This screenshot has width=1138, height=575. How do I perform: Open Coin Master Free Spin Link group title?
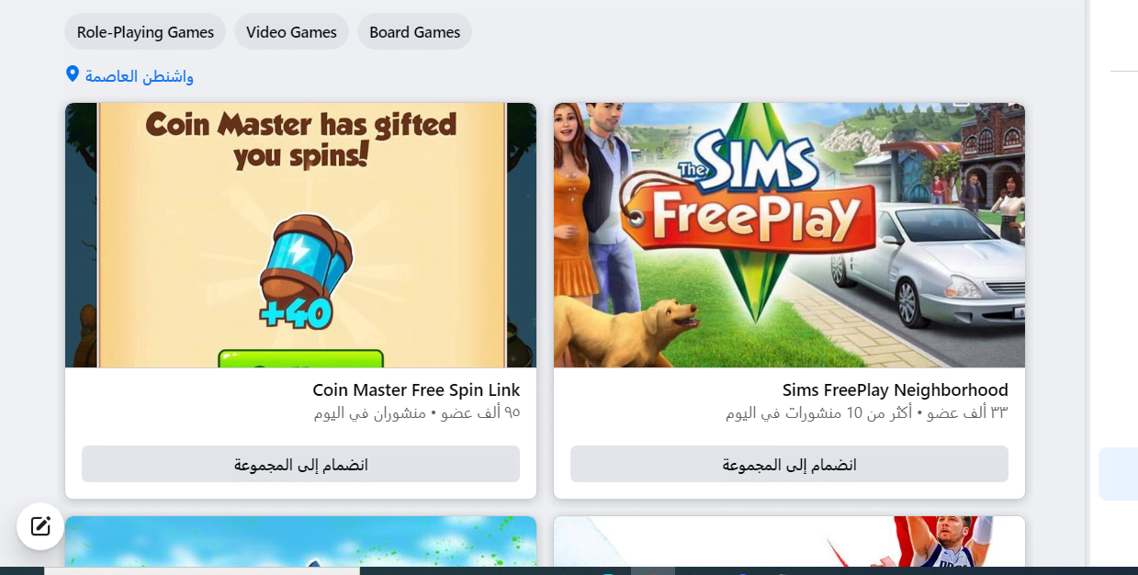point(416,389)
